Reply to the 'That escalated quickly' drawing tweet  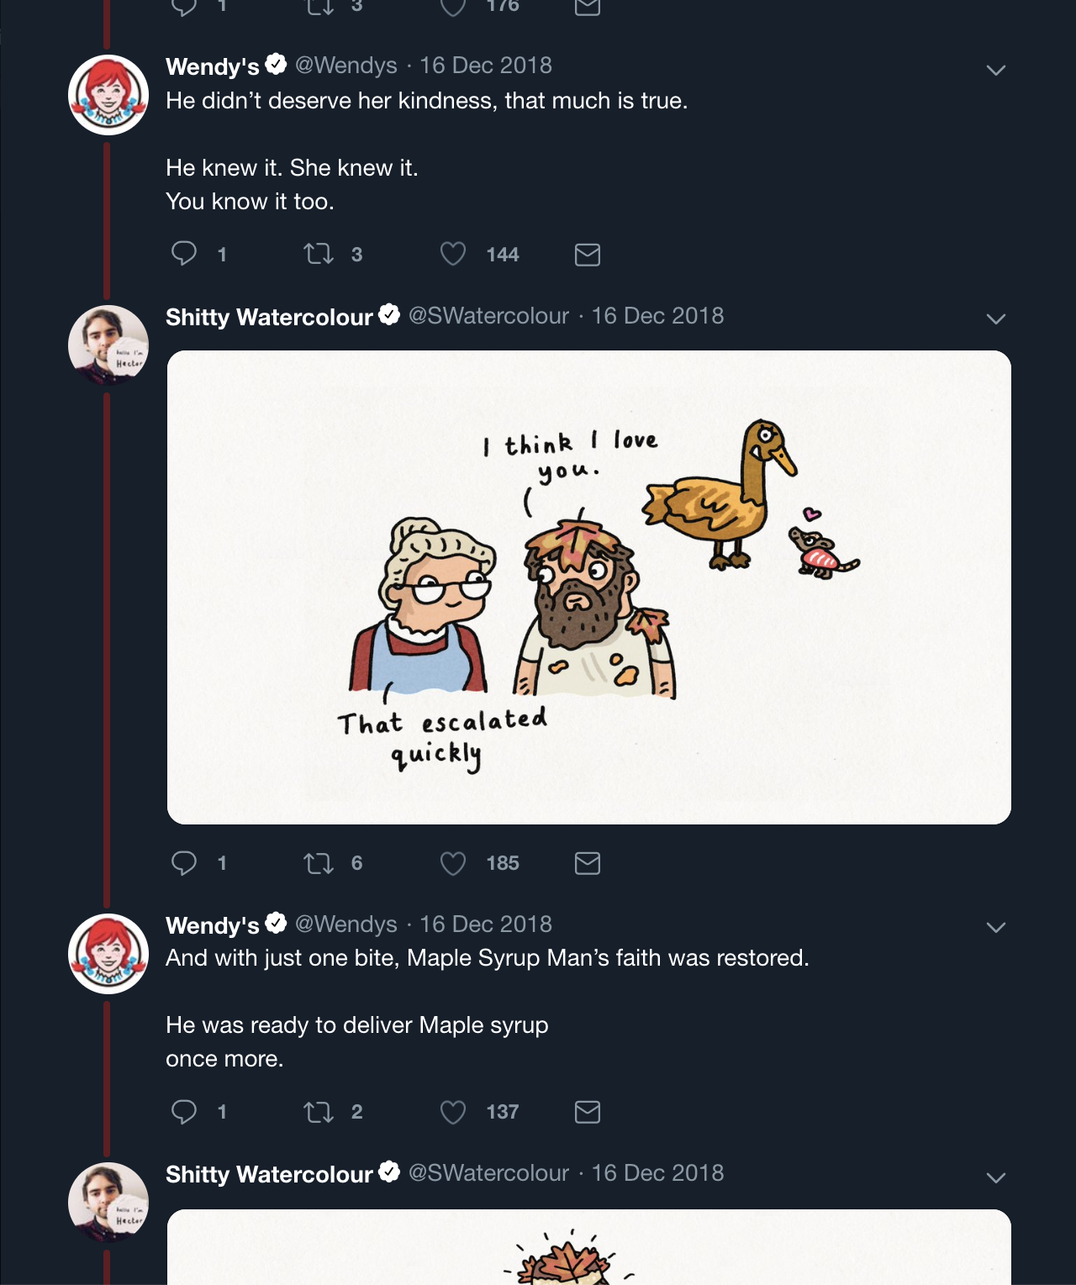[x=184, y=863]
